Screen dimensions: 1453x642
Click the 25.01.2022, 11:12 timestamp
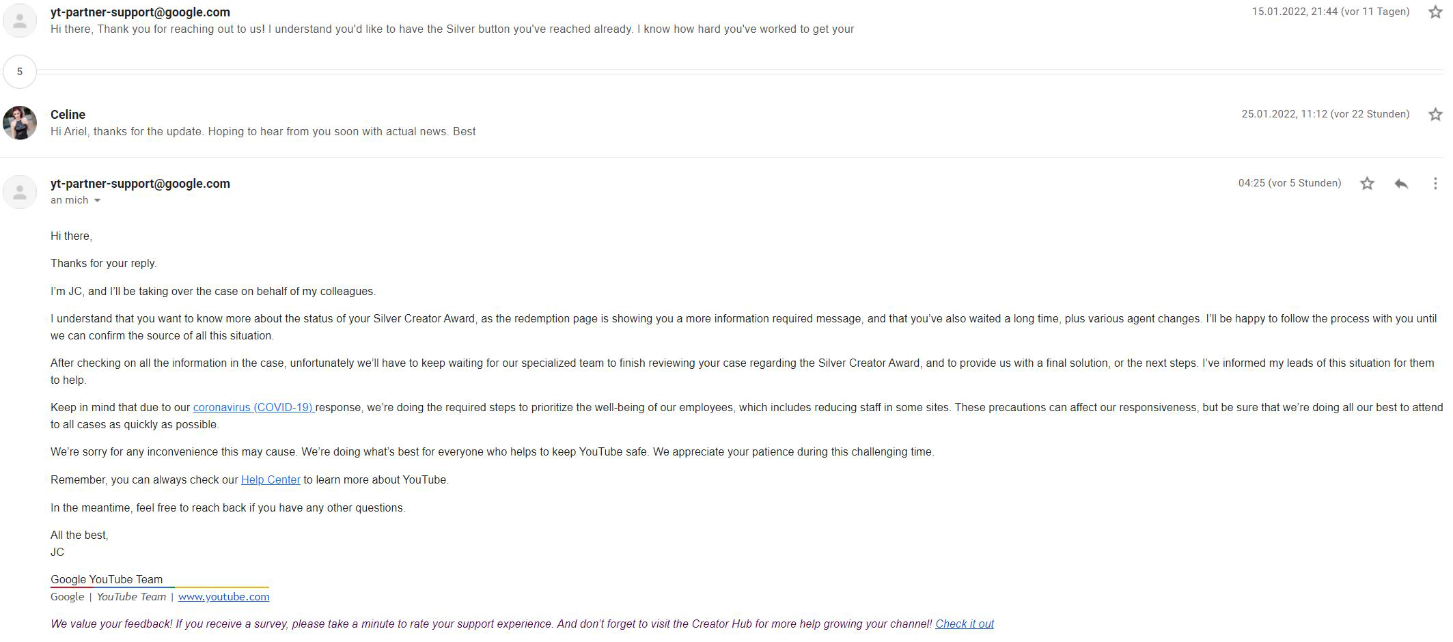point(1325,114)
